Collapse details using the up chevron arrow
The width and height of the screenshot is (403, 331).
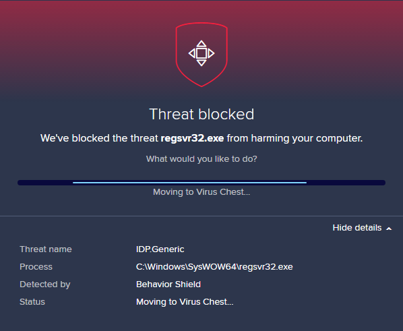click(389, 229)
